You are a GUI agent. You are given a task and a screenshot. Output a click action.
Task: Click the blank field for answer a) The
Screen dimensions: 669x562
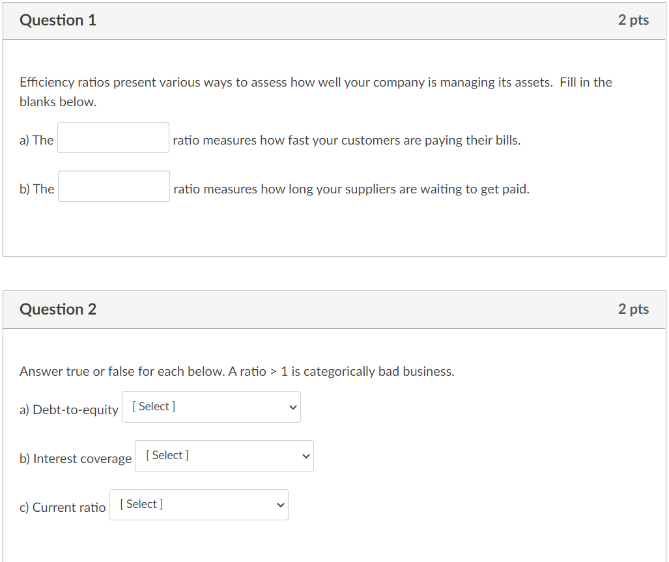(113, 137)
